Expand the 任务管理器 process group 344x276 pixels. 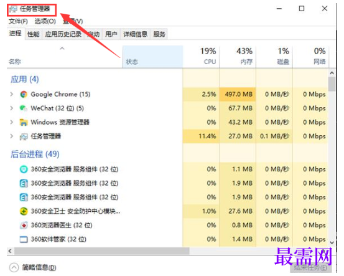click(12, 136)
